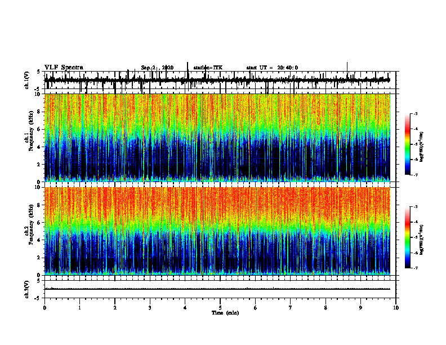Click "5" tick on ch.3(V) axis

click(38, 281)
